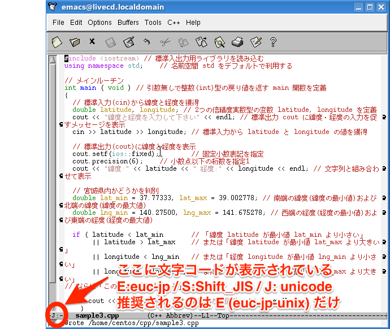Click the '// 宮城県内かどうかを判別' comment
The width and height of the screenshot is (390, 329).
pos(115,191)
